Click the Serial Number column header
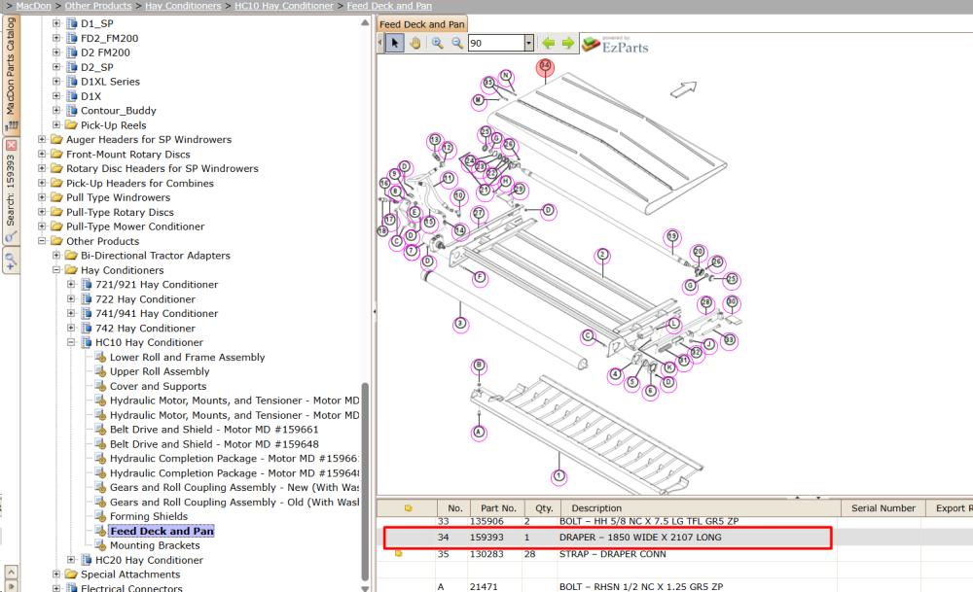The width and height of the screenshot is (973, 592). coord(883,508)
